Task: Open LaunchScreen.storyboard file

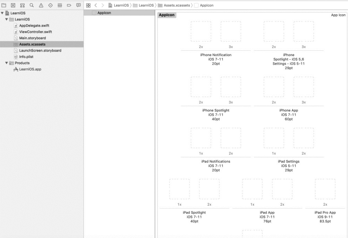Action: click(42, 50)
